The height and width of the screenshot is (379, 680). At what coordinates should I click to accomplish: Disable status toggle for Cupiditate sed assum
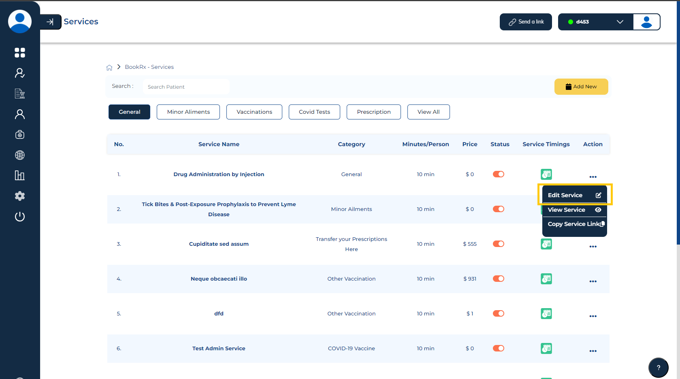[498, 244]
